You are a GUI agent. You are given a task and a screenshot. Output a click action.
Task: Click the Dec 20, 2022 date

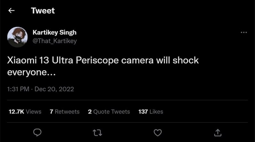pyautogui.click(x=54, y=89)
